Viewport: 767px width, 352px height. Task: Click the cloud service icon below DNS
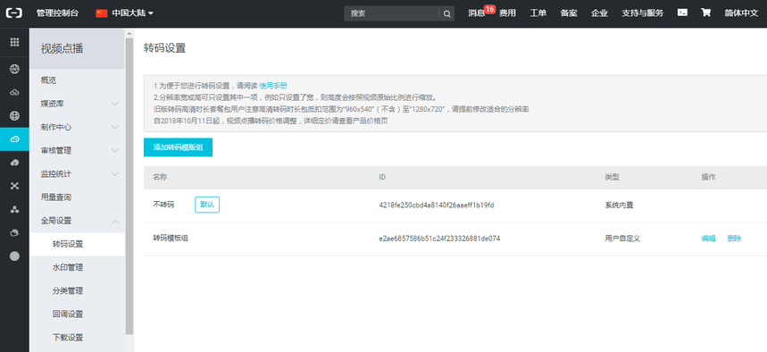point(14,92)
